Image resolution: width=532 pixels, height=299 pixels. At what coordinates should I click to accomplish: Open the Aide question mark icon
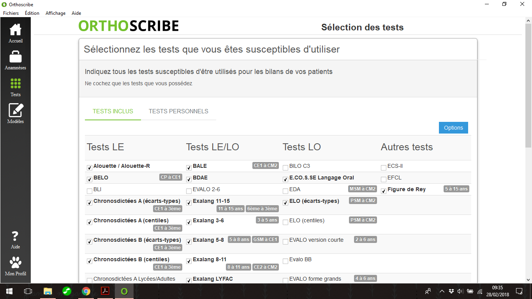pos(15,236)
